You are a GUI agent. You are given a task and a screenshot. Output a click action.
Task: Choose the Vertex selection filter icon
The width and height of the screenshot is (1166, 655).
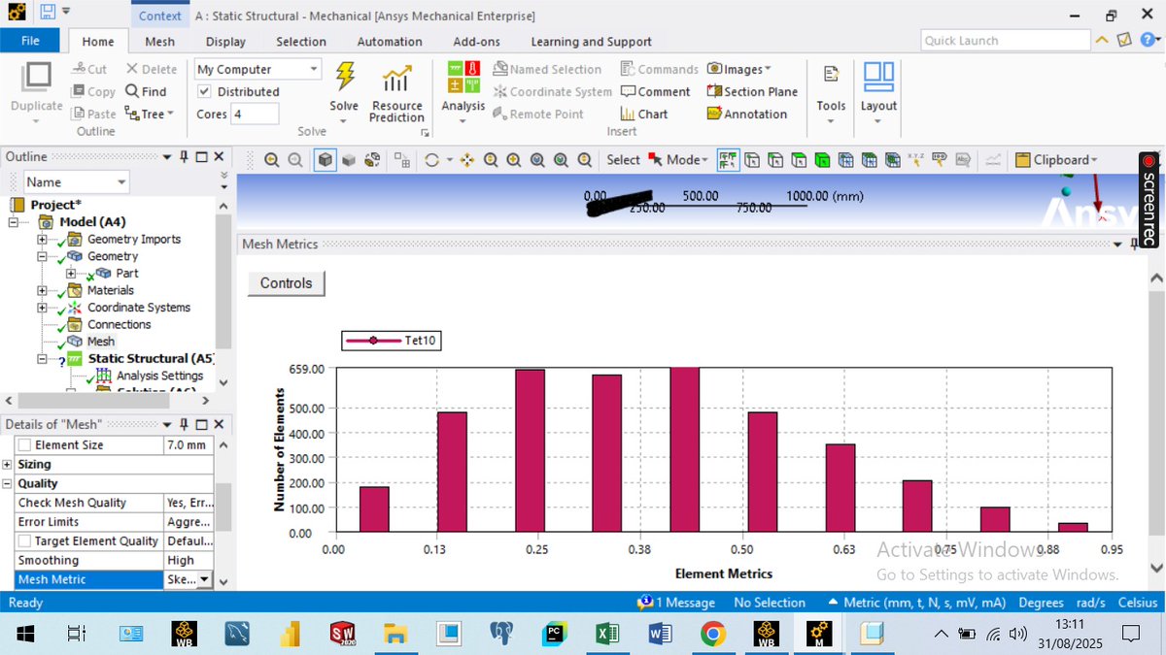click(753, 160)
